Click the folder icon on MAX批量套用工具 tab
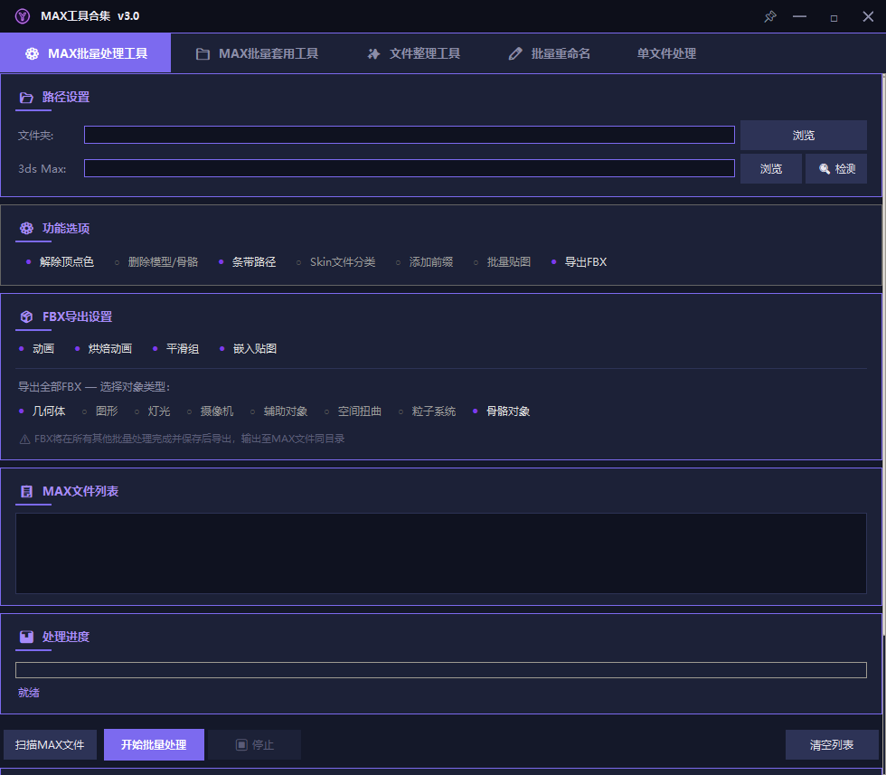 203,53
